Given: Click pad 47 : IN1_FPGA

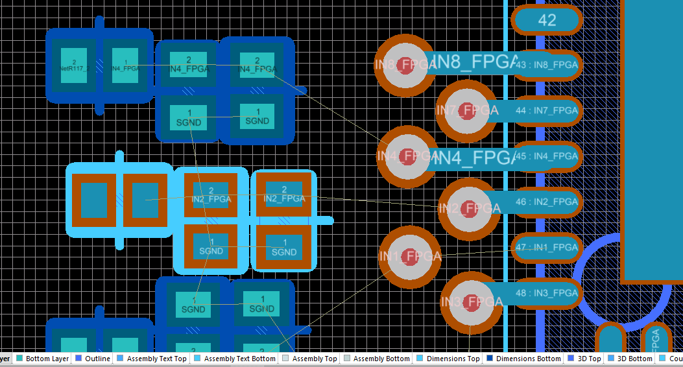Looking at the screenshot, I should coord(547,248).
